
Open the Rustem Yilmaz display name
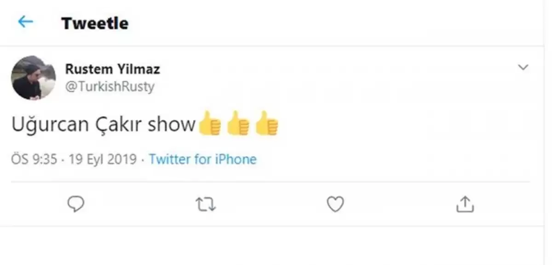[x=113, y=69]
